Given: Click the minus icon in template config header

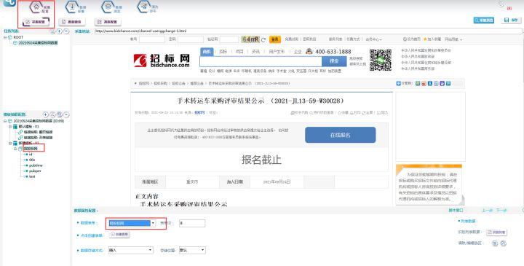Looking at the screenshot, I should [x=66, y=114].
